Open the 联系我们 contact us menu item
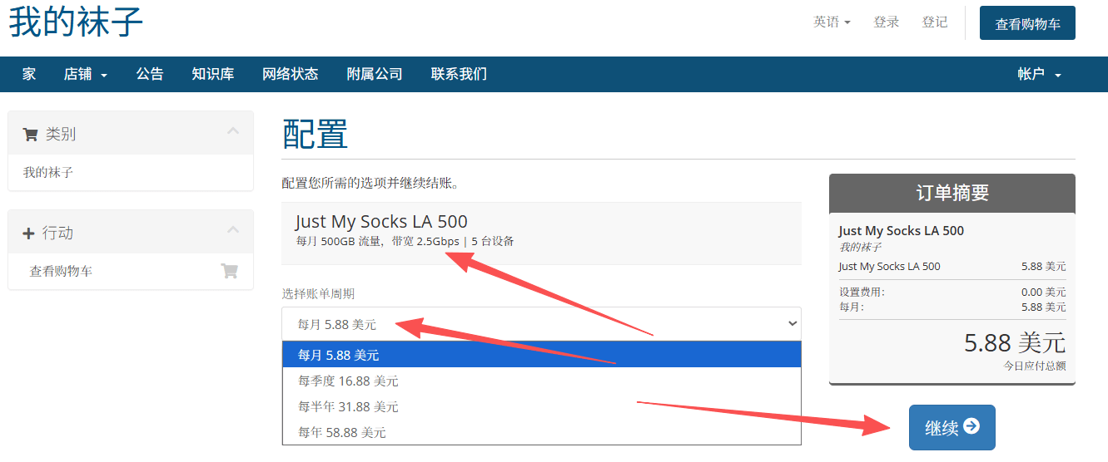The height and width of the screenshot is (462, 1108). tap(459, 74)
